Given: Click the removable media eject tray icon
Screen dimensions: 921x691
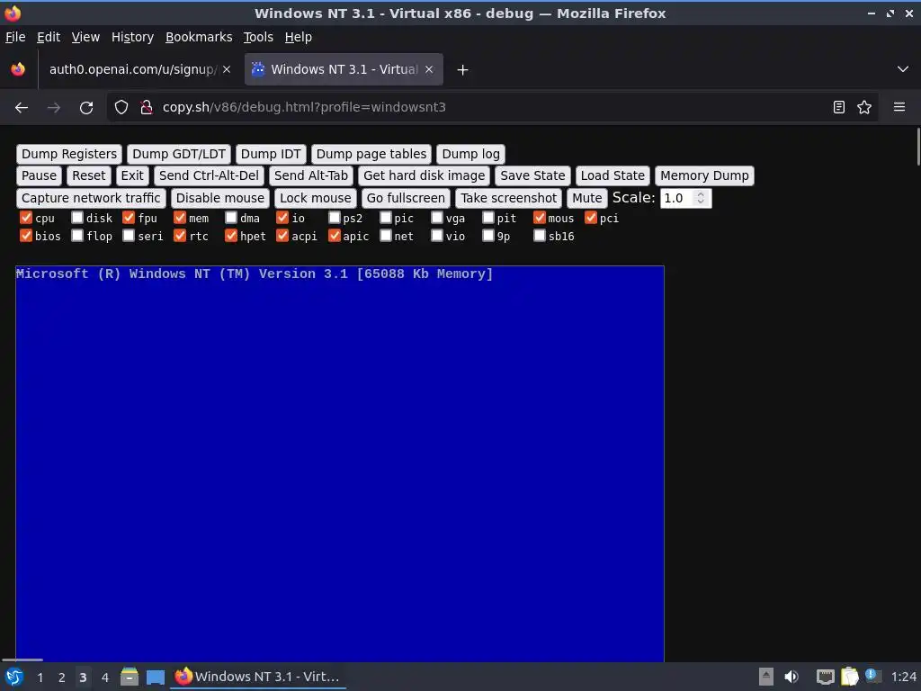Looking at the screenshot, I should (x=766, y=677).
